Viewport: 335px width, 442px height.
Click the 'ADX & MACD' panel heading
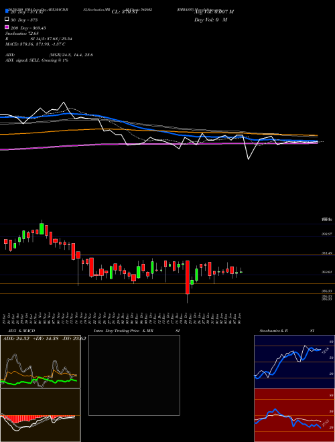(21, 331)
